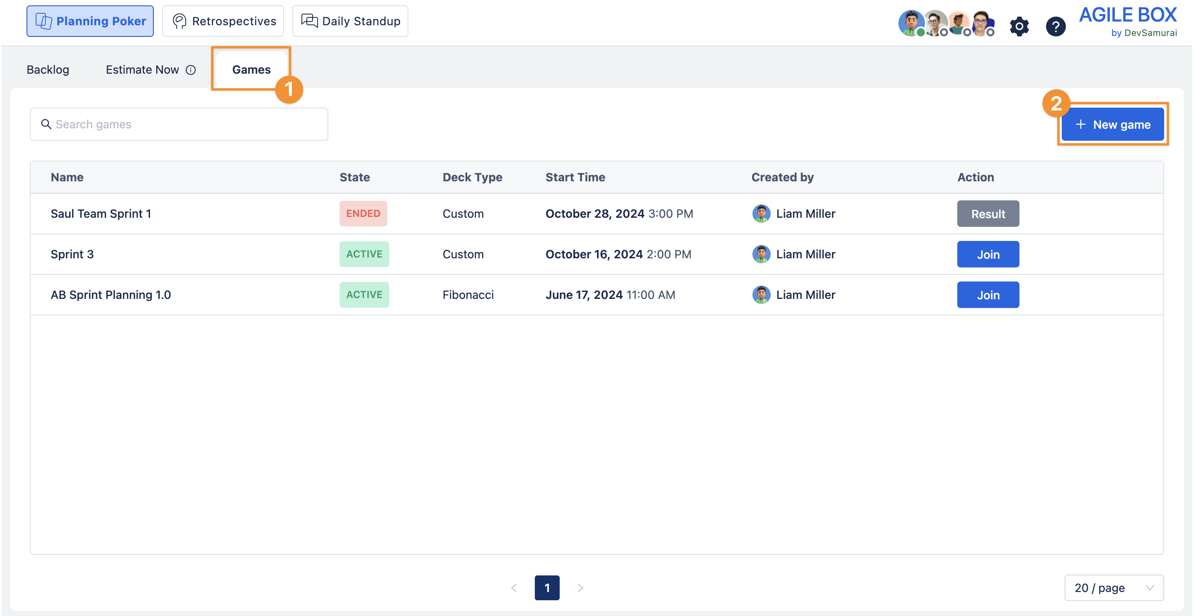Switch to Daily Standup
1194x616 pixels.
pos(350,21)
